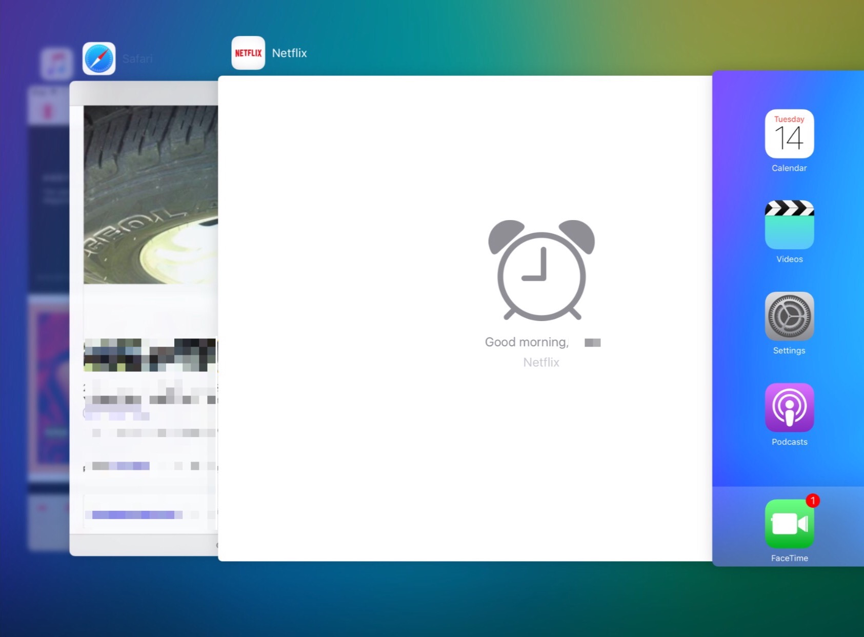Screen dimensions: 864x637
Task: Tap the Netflix app icon above the card
Action: click(x=248, y=53)
